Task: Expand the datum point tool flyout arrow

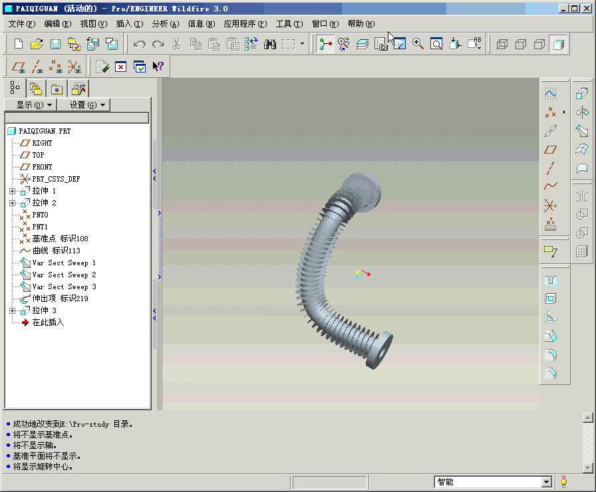Action: point(564,112)
